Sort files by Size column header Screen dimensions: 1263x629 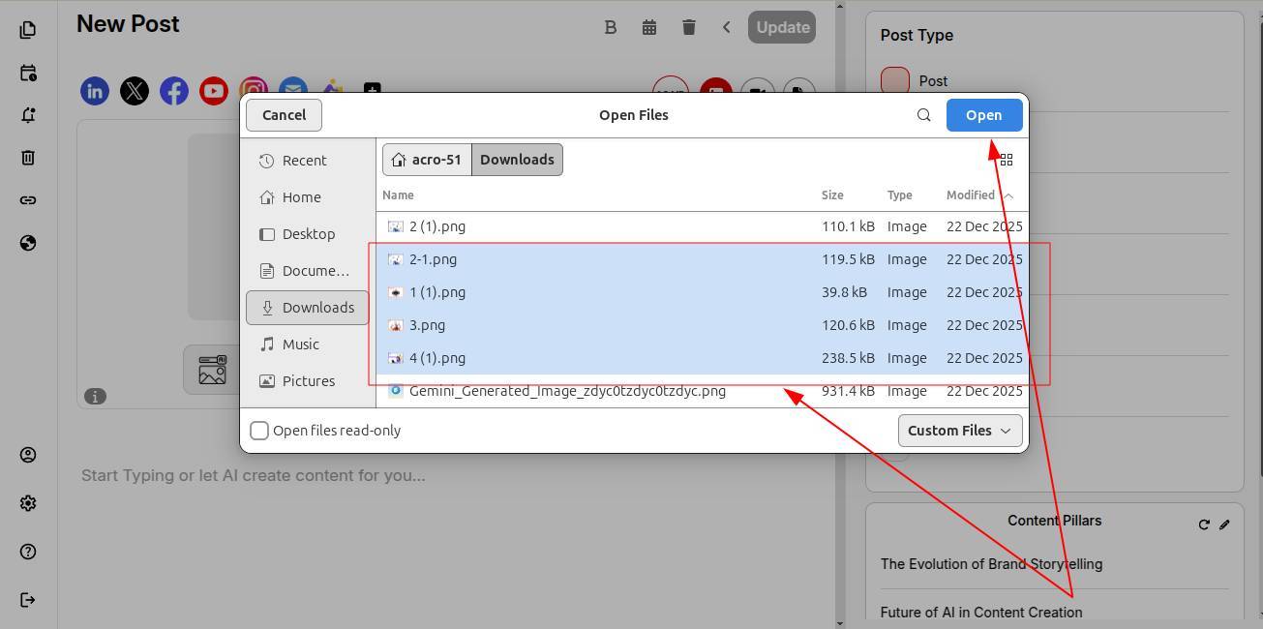click(832, 195)
